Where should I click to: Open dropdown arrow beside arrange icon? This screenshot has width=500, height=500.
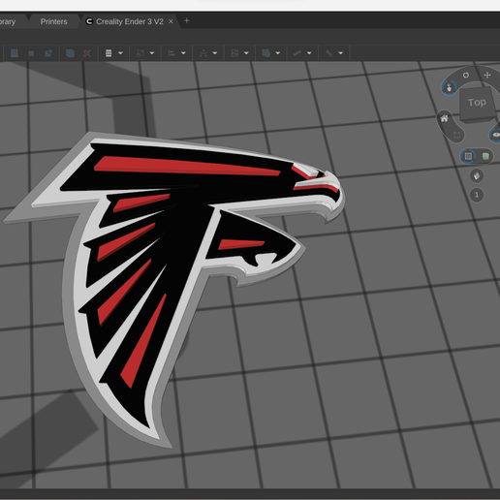tap(246, 53)
